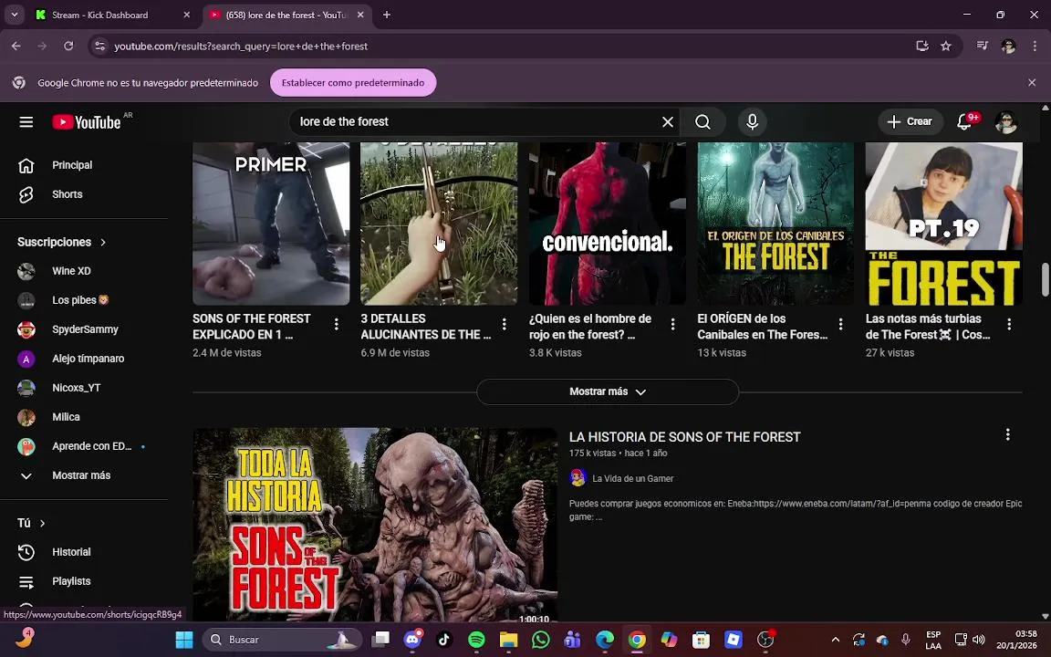This screenshot has height=657, width=1051.
Task: Show hidden system tray icons chevron
Action: [x=835, y=640]
